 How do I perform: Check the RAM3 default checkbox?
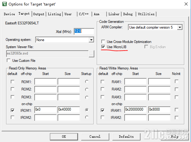[103, 97]
